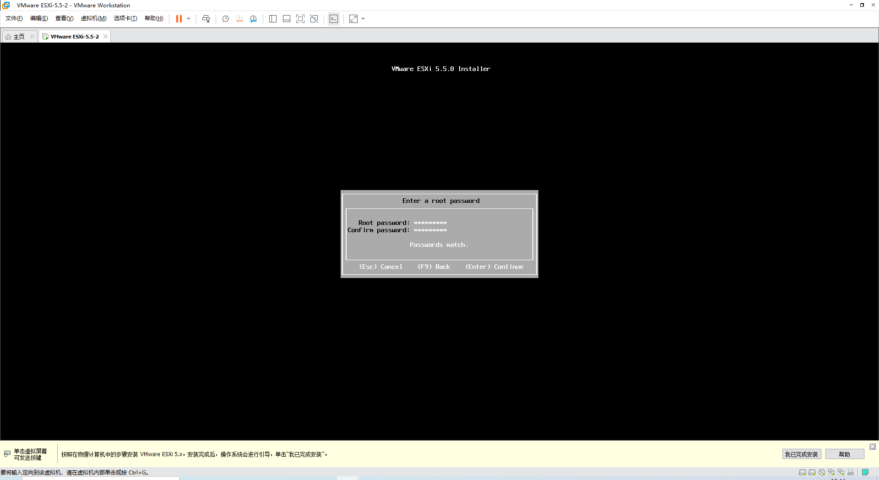879x480 pixels.
Task: Open the suspend button dropdown arrow
Action: (189, 19)
